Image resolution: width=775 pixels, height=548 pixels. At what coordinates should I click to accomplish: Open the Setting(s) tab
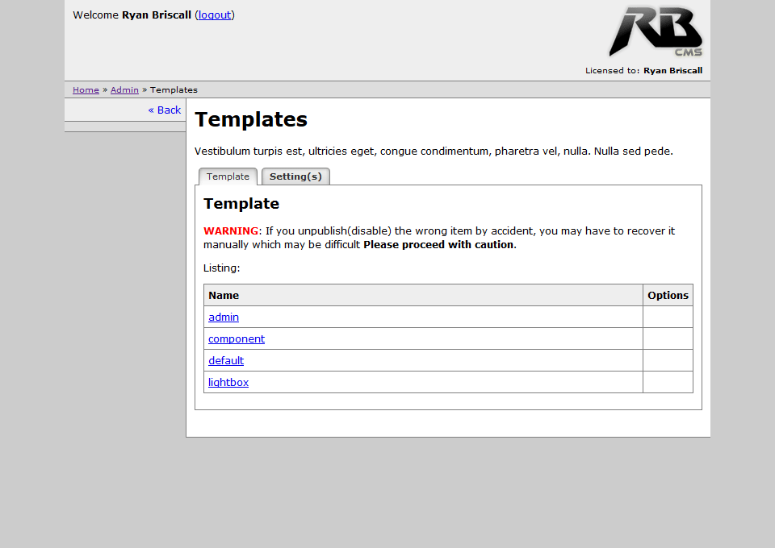point(295,176)
